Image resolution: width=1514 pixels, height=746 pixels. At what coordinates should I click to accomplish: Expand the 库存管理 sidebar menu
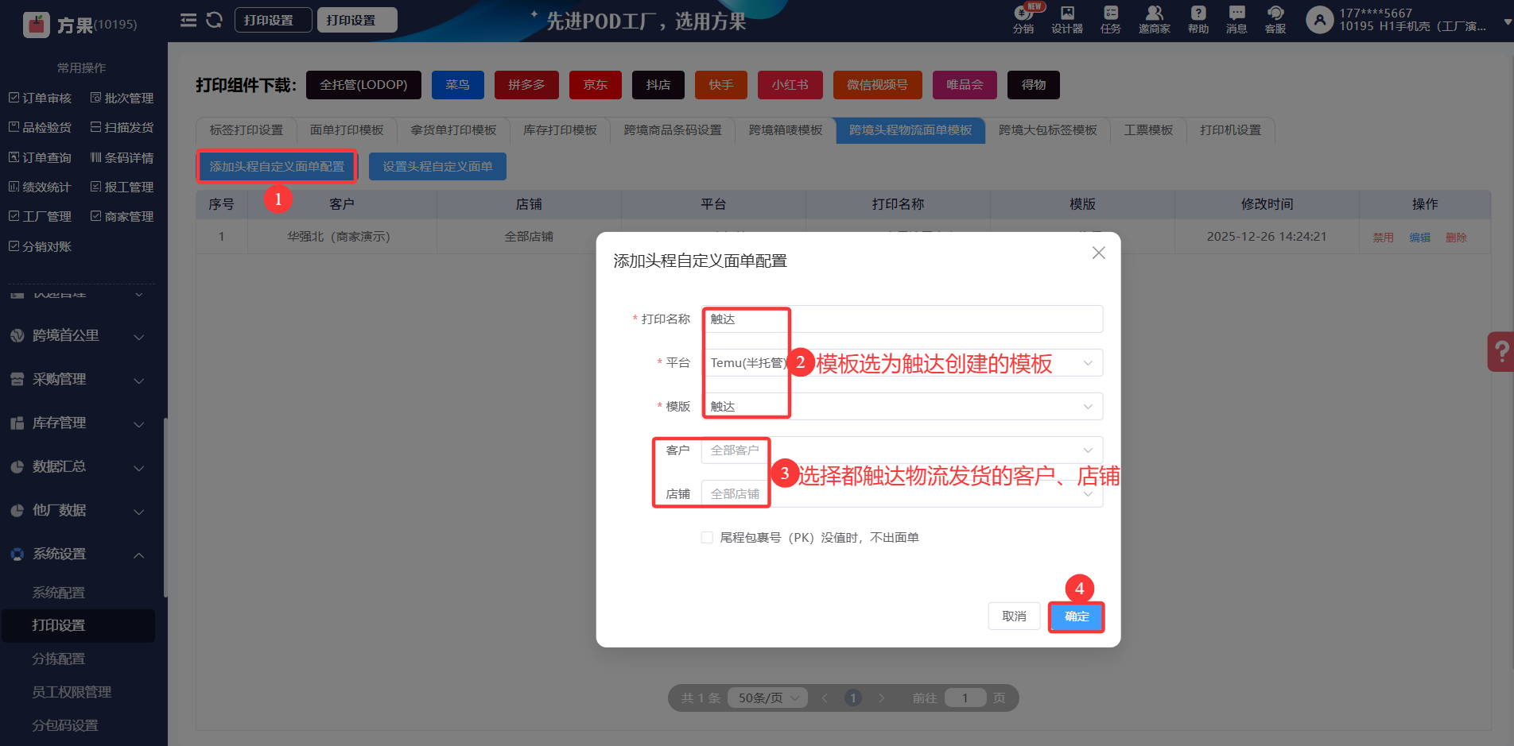pyautogui.click(x=78, y=423)
